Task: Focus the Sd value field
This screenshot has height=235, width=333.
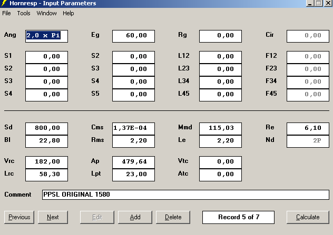Action: [46, 128]
